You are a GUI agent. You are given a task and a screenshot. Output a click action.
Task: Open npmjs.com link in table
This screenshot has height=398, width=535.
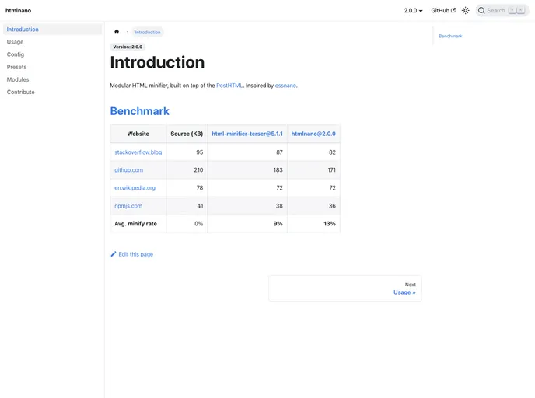128,206
